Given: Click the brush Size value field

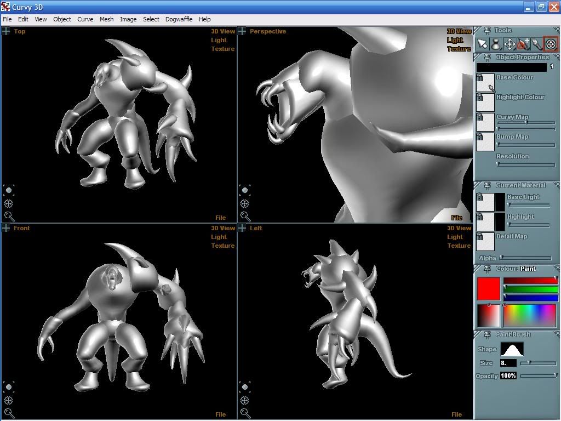Looking at the screenshot, I should pos(508,363).
